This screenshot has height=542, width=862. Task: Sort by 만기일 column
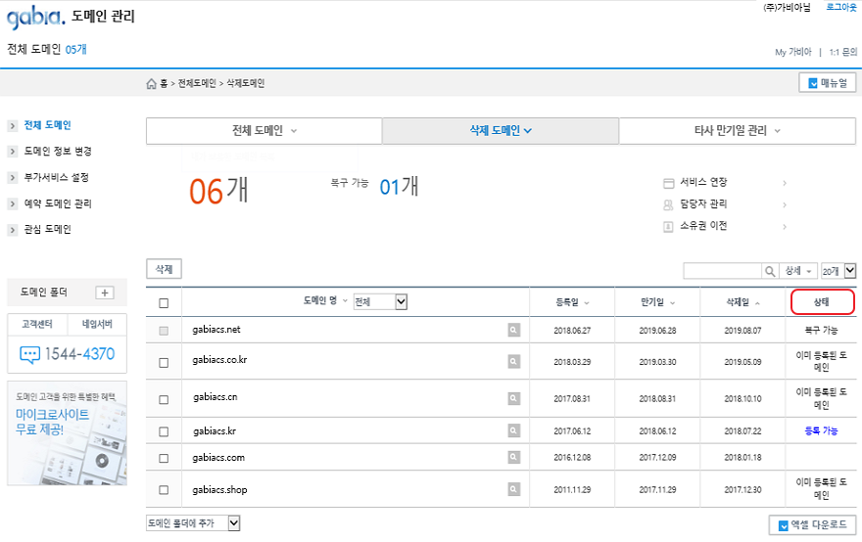point(657,302)
